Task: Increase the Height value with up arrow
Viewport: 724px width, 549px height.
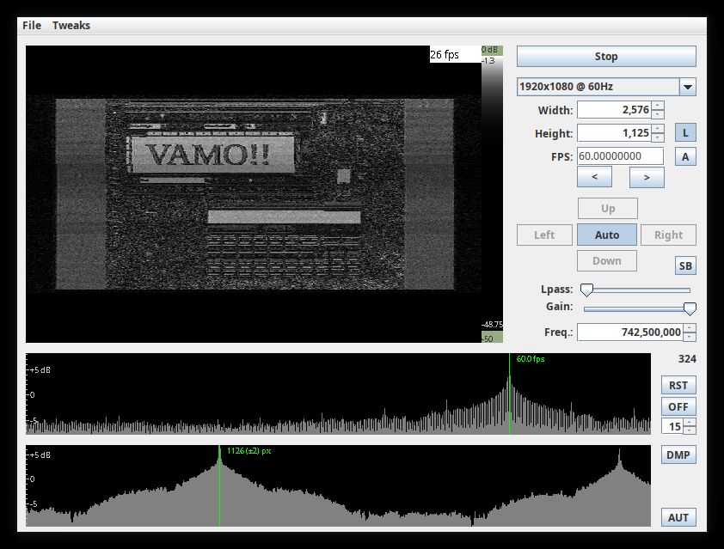Action: [x=658, y=129]
